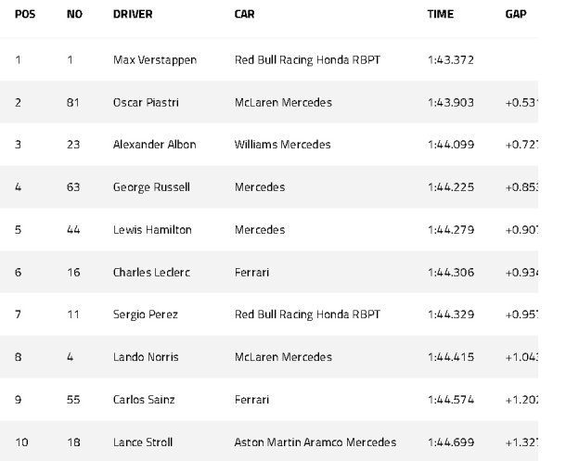This screenshot has width=566, height=461.
Task: Click the GAP column header
Action: 516,14
